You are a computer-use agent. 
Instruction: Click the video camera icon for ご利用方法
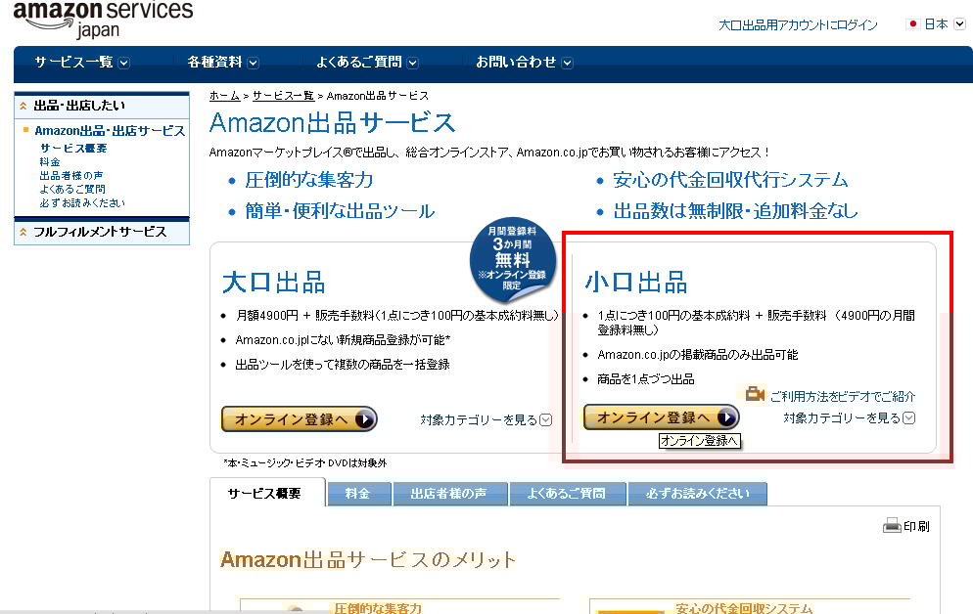coord(755,393)
